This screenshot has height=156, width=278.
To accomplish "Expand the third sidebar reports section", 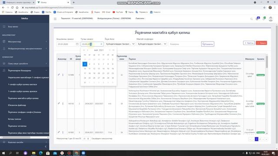I will [x=24, y=64].
